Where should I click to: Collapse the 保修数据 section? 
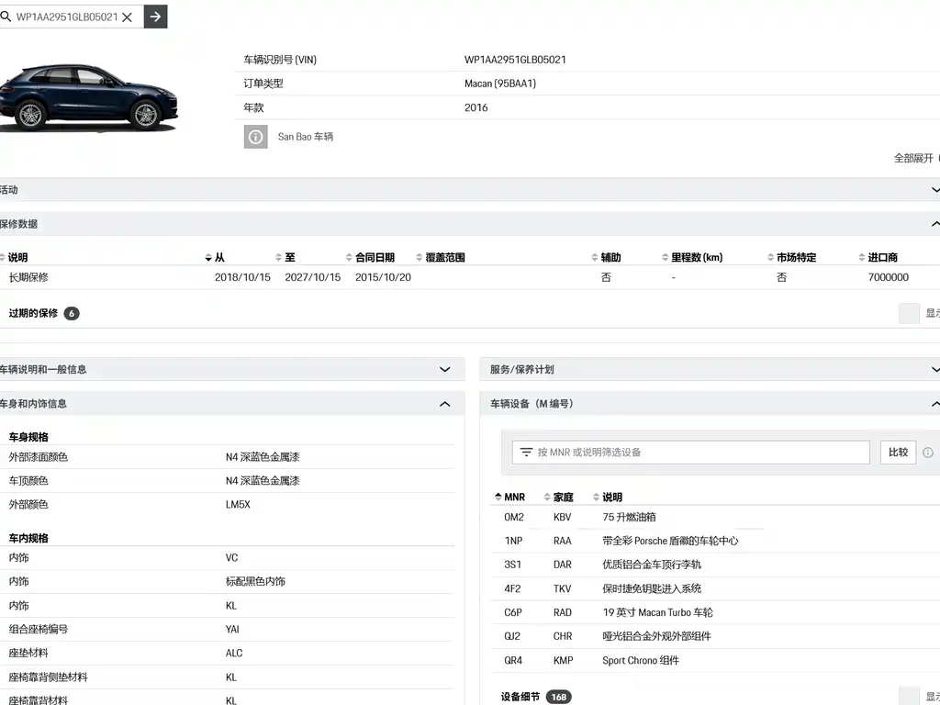(x=934, y=224)
